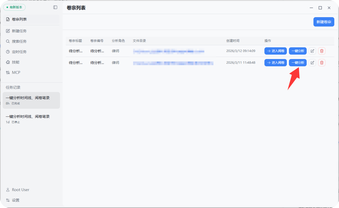Go to 新建任务 in the sidebar
This screenshot has width=339, height=208.
point(19,31)
